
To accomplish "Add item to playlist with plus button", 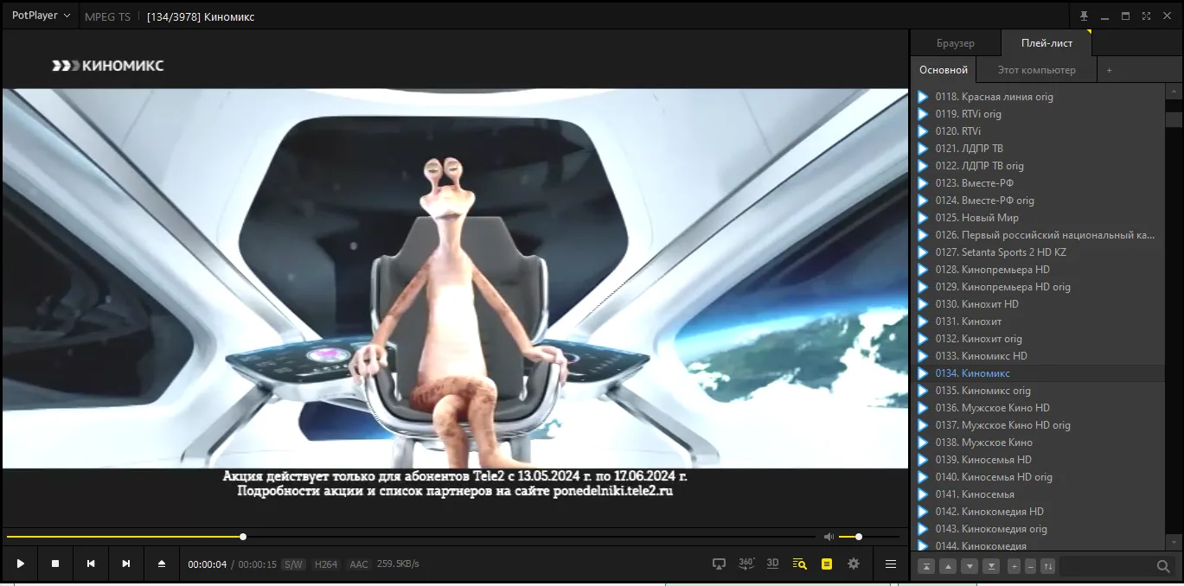I will pos(1014,566).
